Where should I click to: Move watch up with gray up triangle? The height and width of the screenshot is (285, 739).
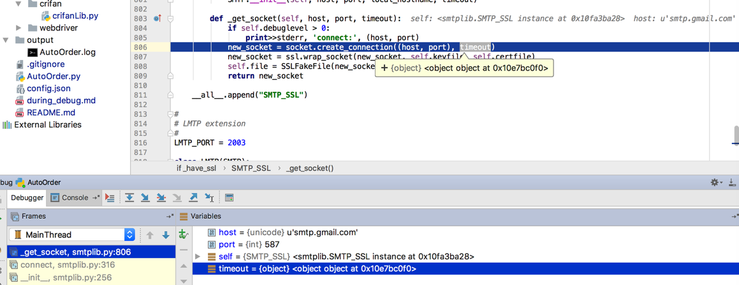coord(184,266)
